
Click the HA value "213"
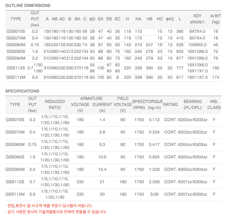coord(138,45)
